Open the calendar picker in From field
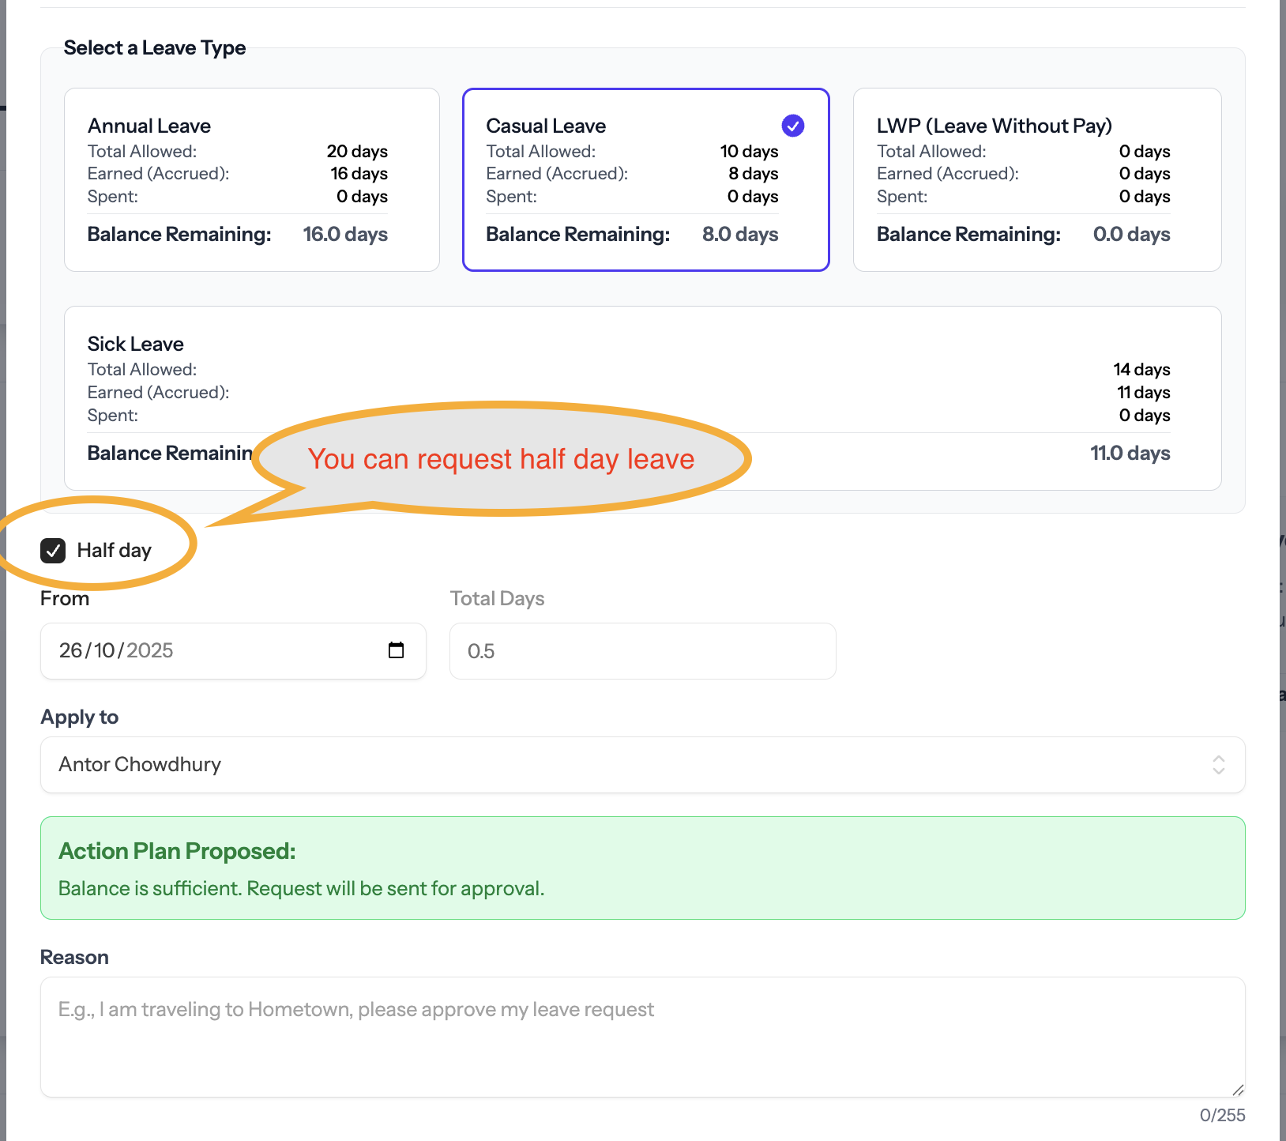Screen dimensions: 1286x1141 (x=396, y=650)
